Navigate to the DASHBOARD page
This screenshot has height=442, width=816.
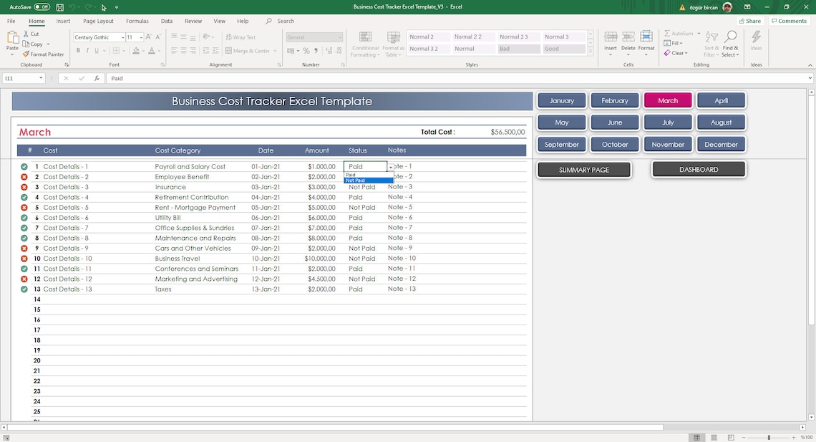point(698,170)
